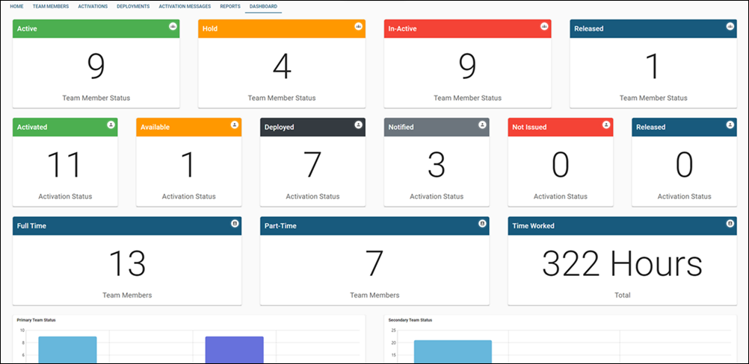Return to the Home tab
The height and width of the screenshot is (364, 749).
tap(16, 6)
